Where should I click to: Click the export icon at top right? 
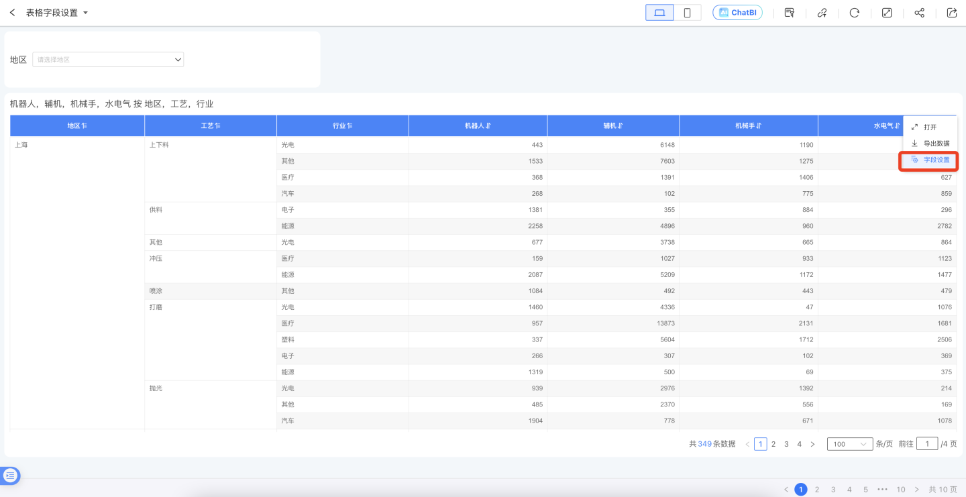pos(951,13)
